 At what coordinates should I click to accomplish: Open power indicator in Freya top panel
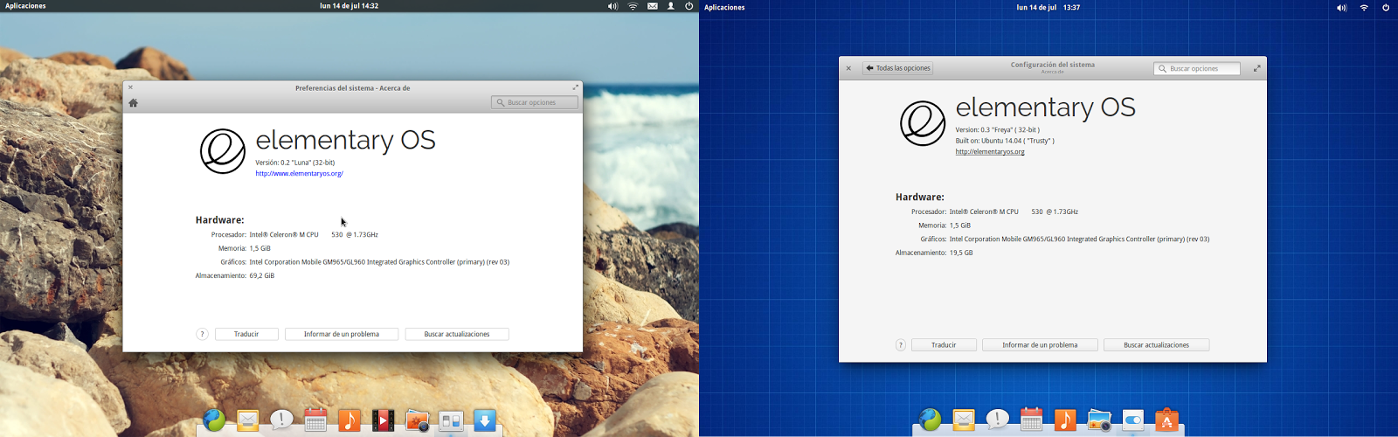pos(1386,8)
